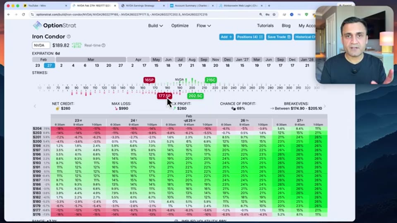This screenshot has height=223, width=397.
Task: Click the Jan '27 month header
Action: click(x=242, y=59)
